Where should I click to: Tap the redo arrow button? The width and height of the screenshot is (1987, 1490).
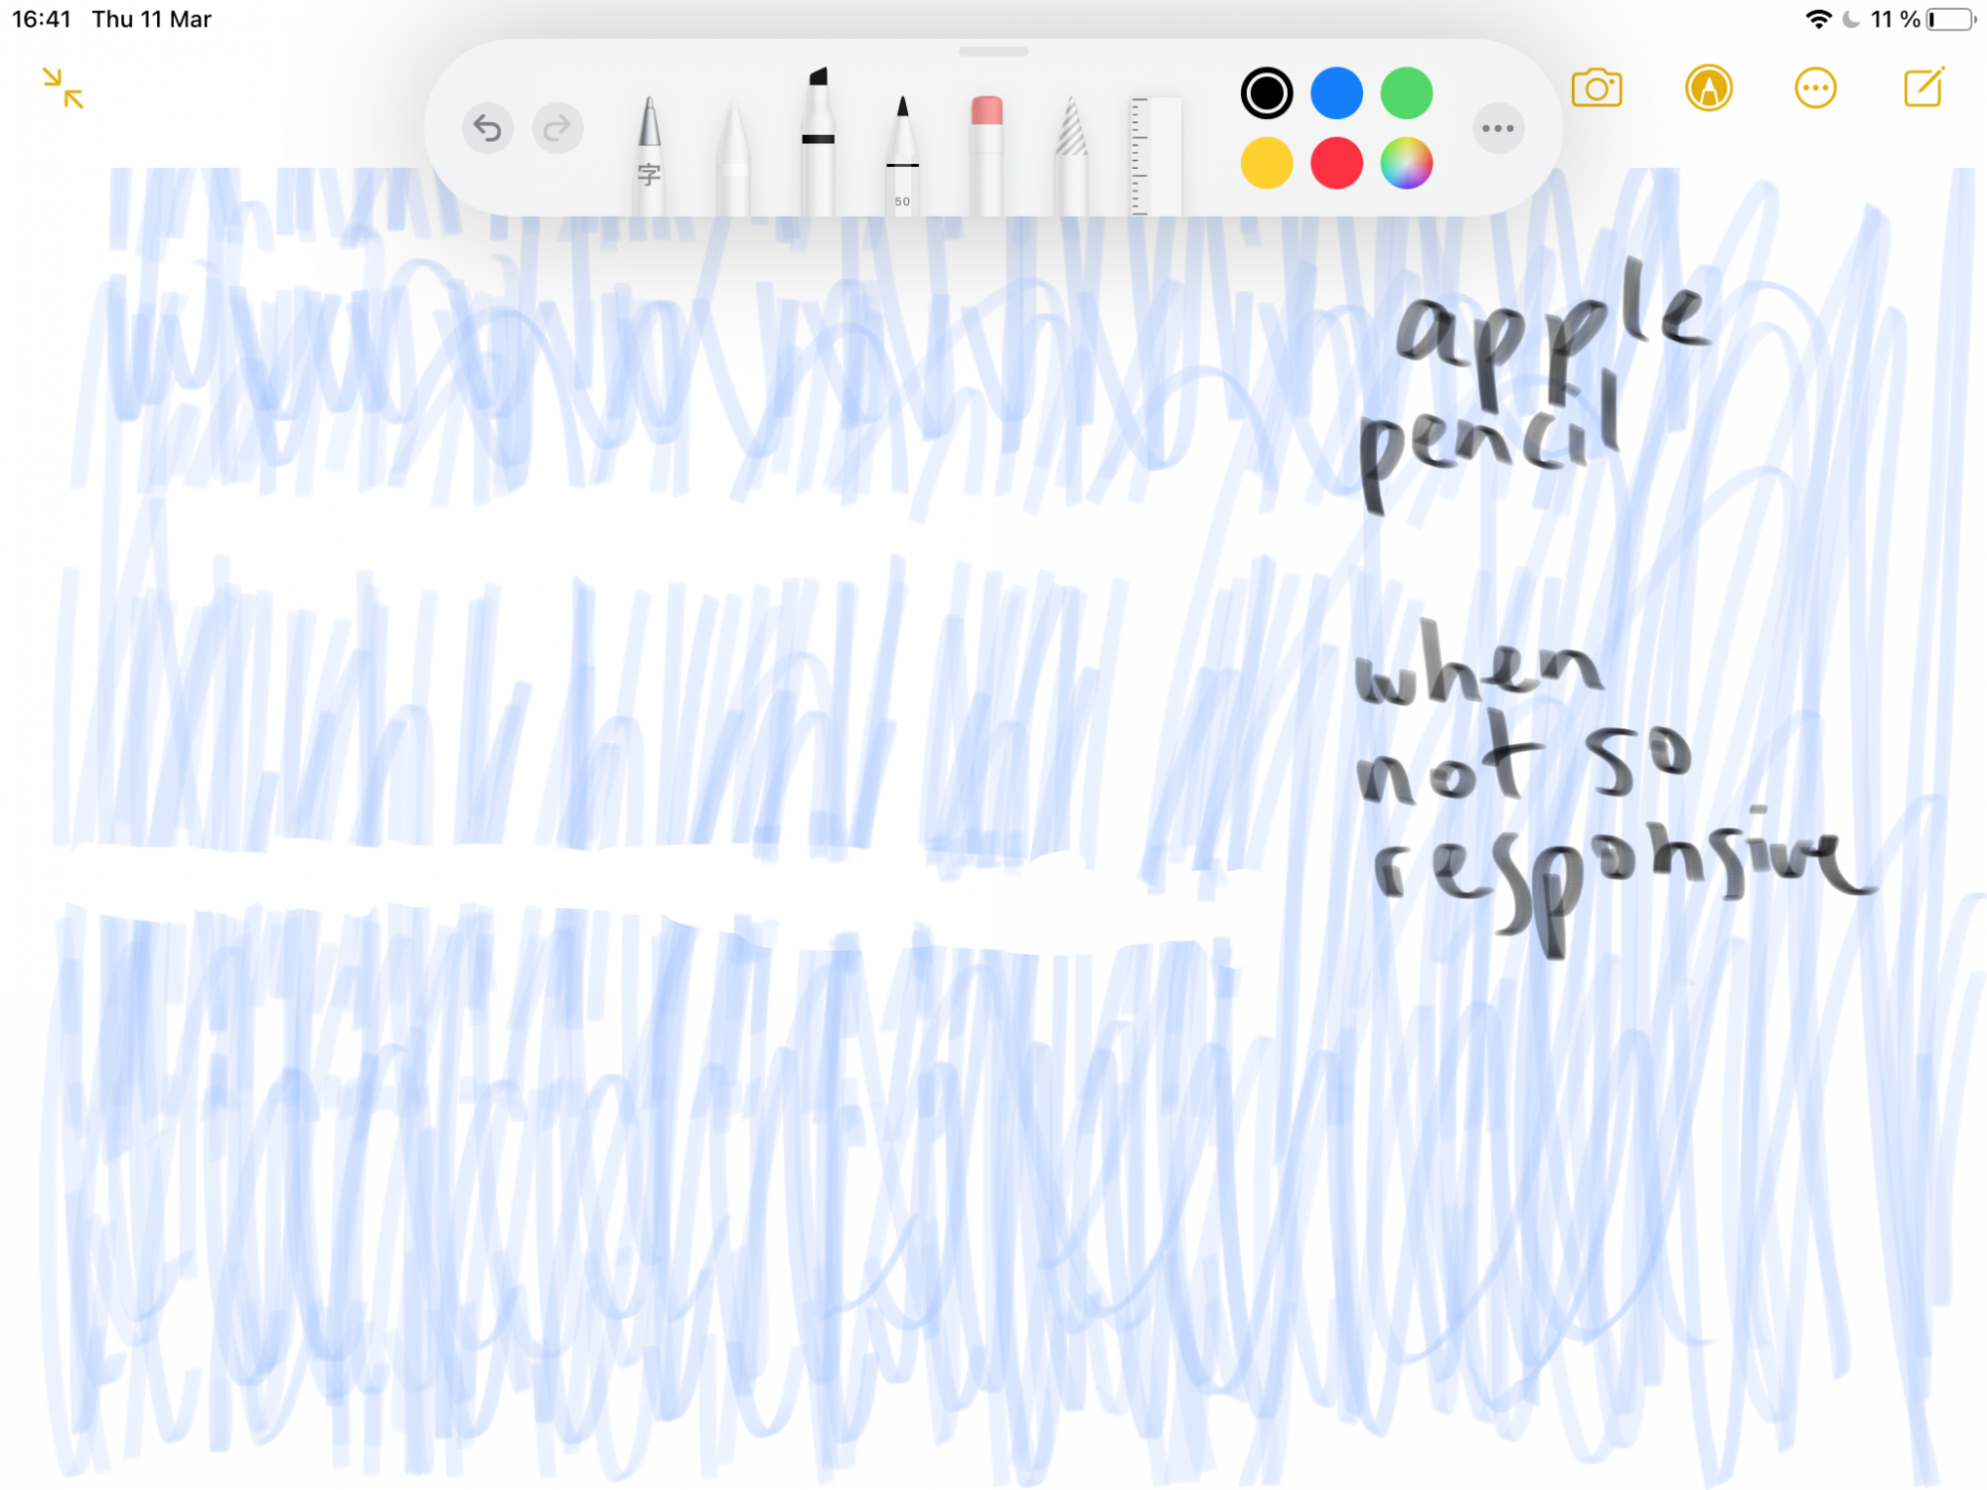pyautogui.click(x=557, y=128)
